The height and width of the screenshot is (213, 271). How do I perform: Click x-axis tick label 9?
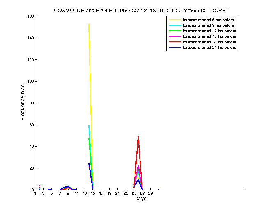68,193
